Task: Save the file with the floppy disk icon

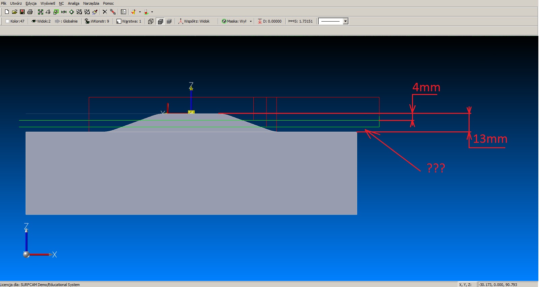Action: tap(22, 12)
